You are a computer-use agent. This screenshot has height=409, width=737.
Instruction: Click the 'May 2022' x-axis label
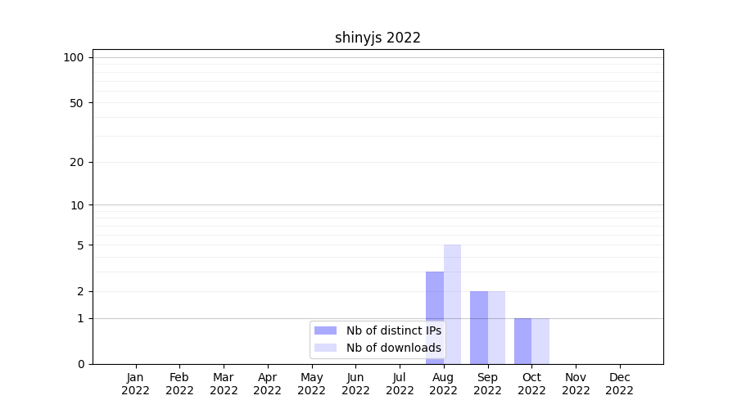[311, 384]
